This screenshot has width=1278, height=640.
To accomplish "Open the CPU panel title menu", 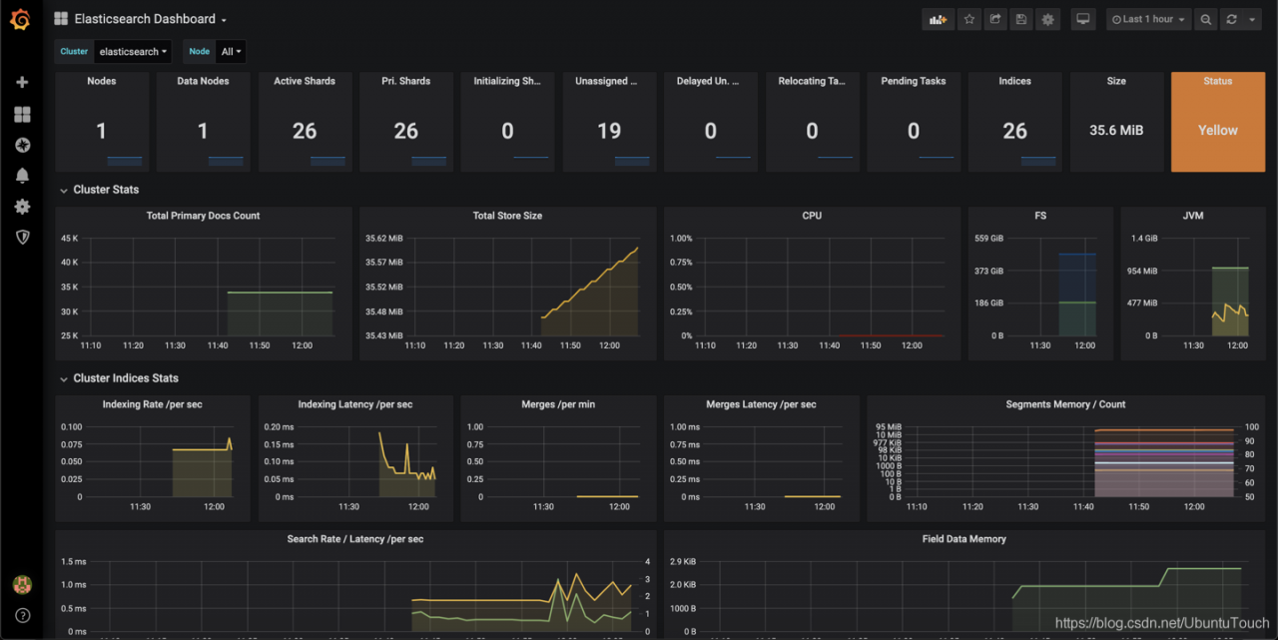I will click(x=812, y=216).
